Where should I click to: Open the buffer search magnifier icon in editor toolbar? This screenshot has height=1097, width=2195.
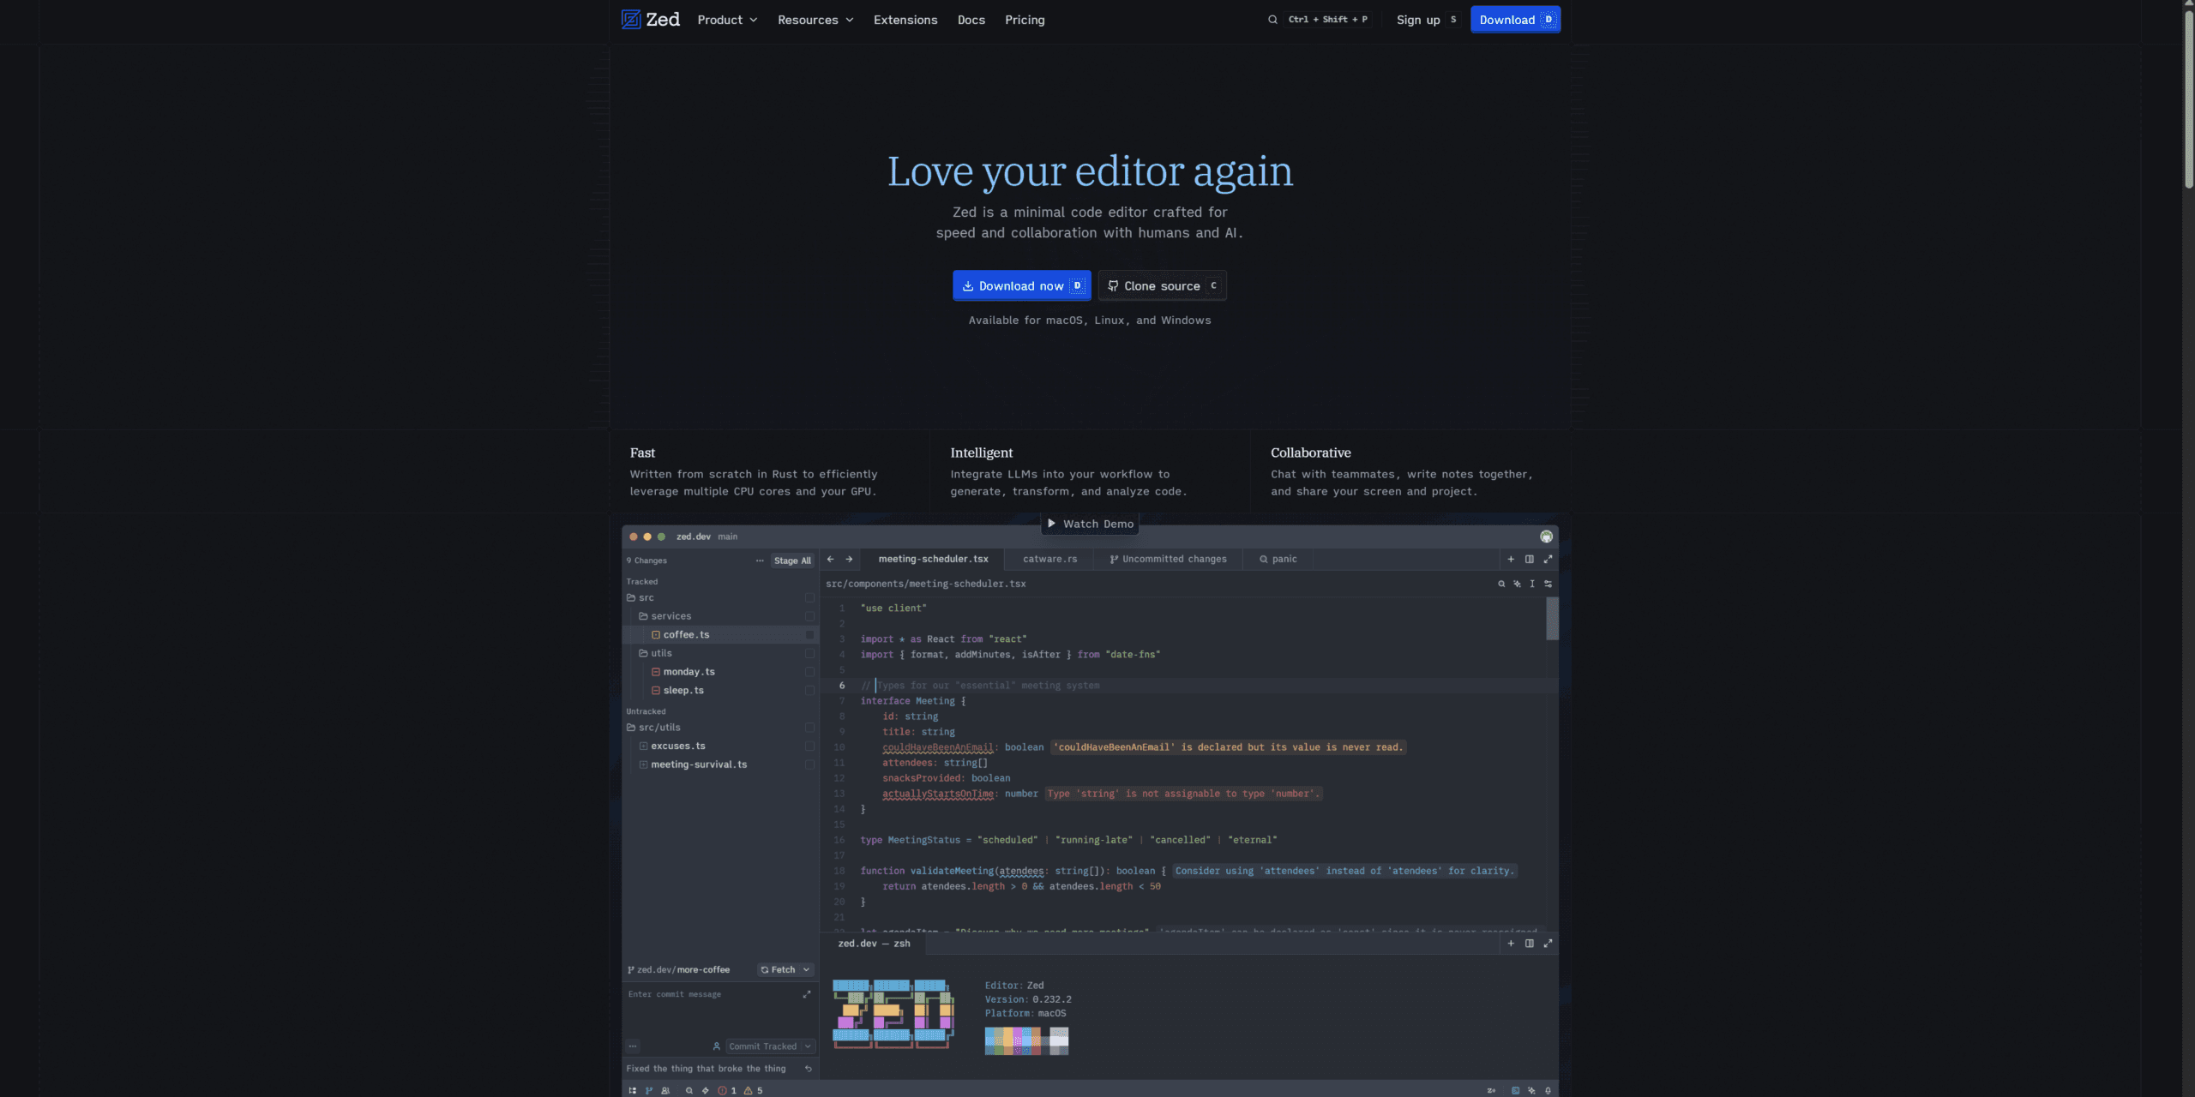1501,584
